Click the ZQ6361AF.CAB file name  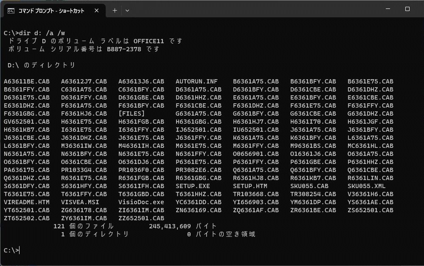click(x=256, y=210)
